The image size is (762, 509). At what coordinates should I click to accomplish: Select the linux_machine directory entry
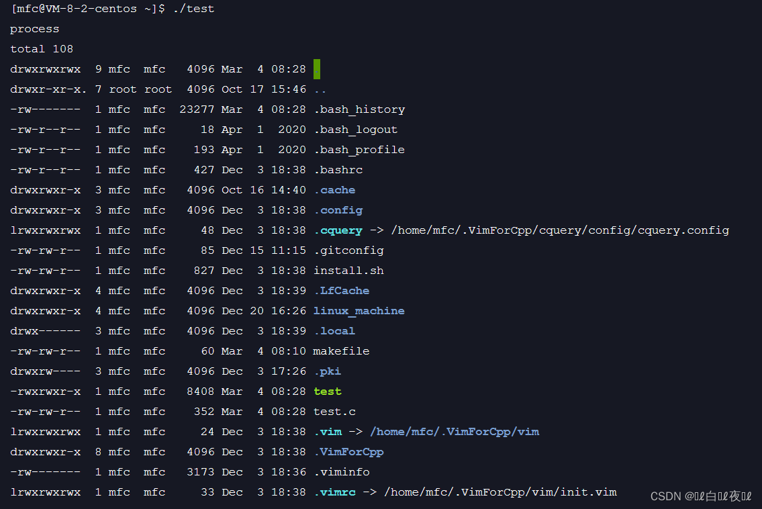pos(359,310)
